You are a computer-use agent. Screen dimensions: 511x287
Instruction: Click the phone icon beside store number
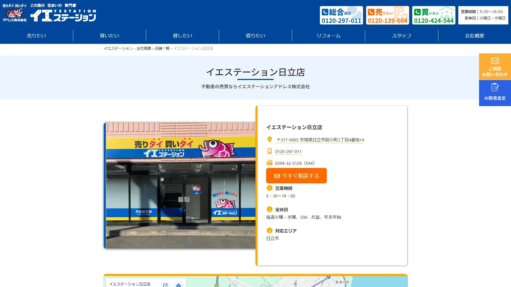coord(270,151)
